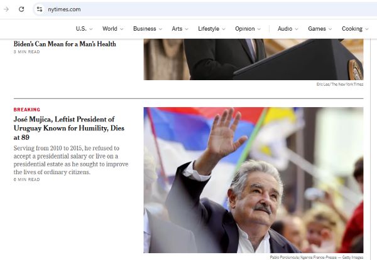
Task: Open site information icon in address bar
Action: pyautogui.click(x=40, y=9)
